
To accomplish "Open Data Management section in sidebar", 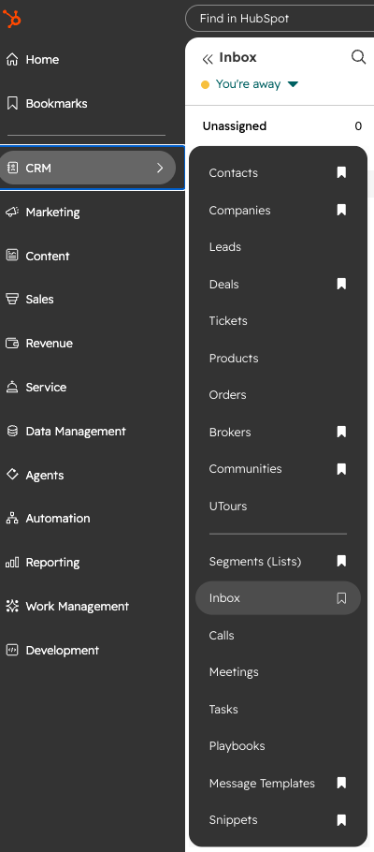I will pos(76,432).
